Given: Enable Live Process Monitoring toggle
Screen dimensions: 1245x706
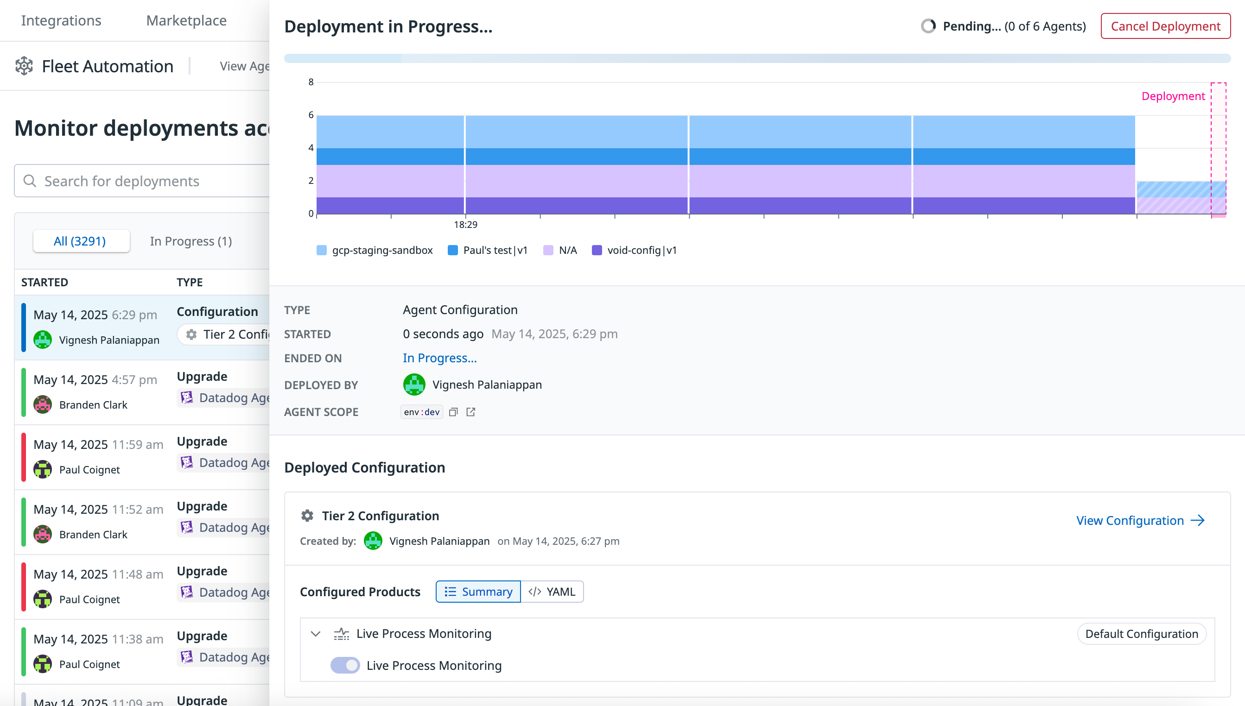Looking at the screenshot, I should (345, 665).
